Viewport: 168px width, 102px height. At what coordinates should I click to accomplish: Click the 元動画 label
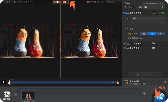pyautogui.click(x=8, y=2)
